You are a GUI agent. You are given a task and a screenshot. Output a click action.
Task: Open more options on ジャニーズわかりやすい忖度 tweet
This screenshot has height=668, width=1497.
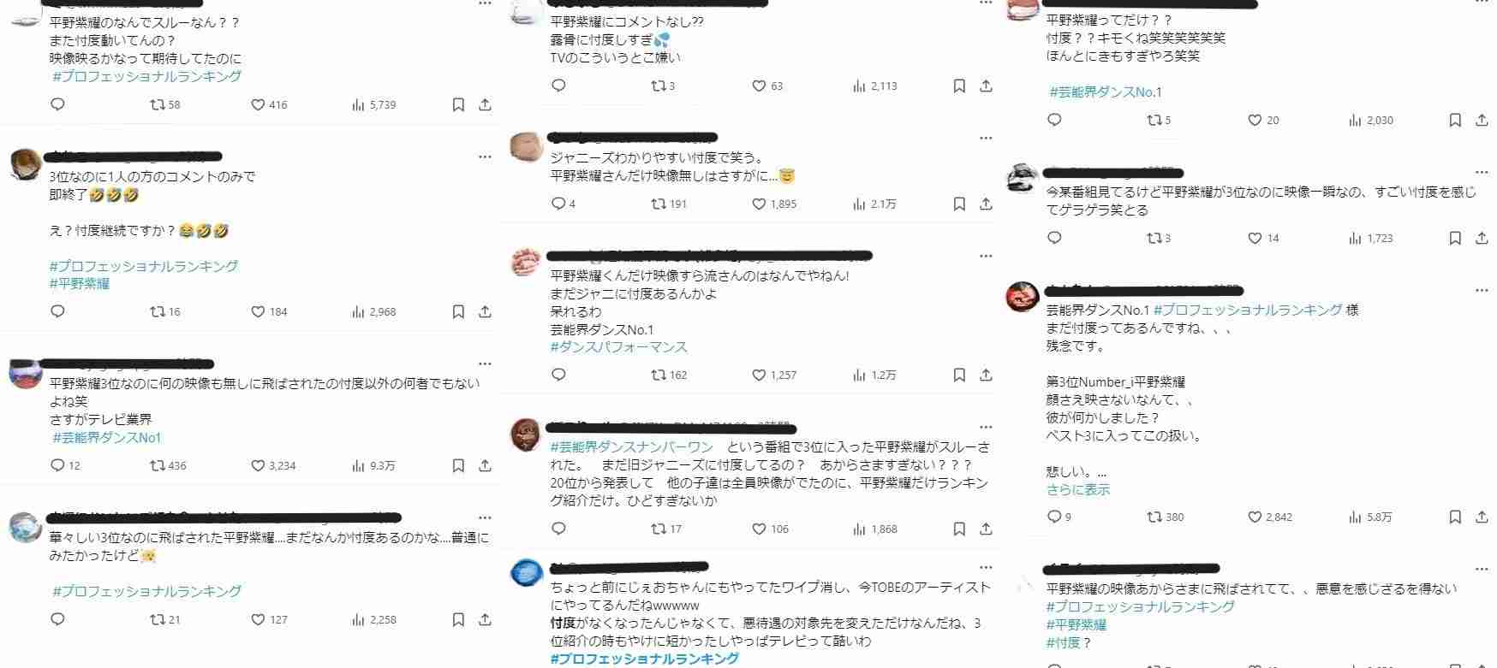(x=986, y=138)
